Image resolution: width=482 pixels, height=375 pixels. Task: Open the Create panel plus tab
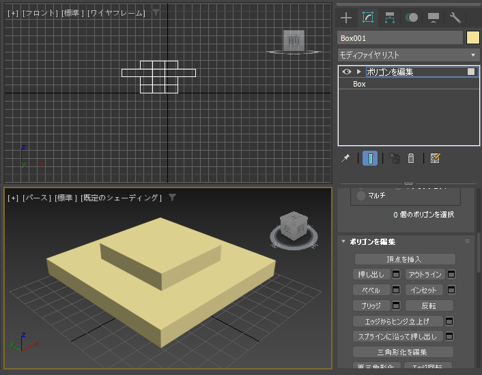pyautogui.click(x=346, y=18)
